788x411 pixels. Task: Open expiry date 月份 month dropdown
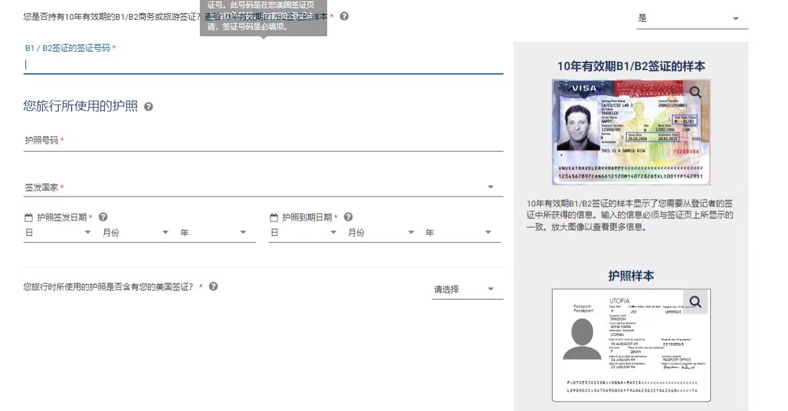pyautogui.click(x=381, y=233)
